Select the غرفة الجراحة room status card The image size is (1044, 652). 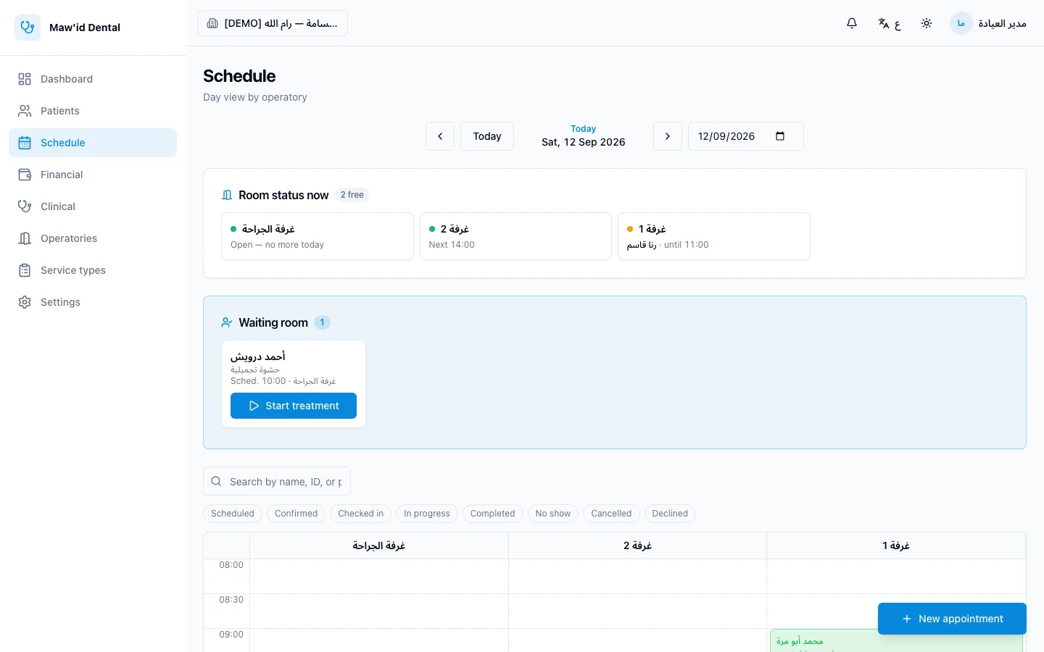click(318, 236)
